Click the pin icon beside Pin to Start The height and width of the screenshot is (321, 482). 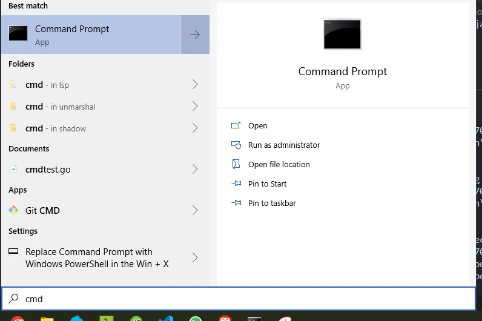(x=236, y=184)
